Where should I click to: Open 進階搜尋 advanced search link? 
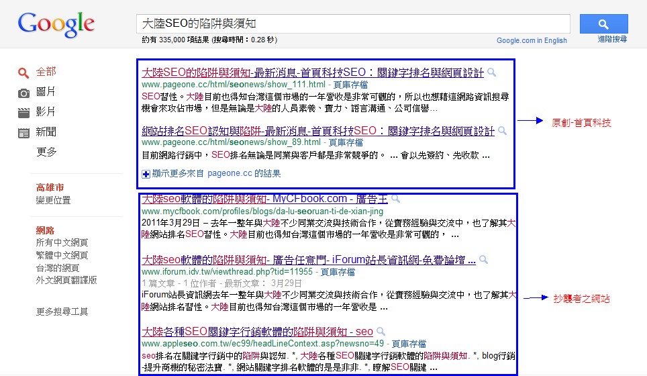[x=612, y=39]
